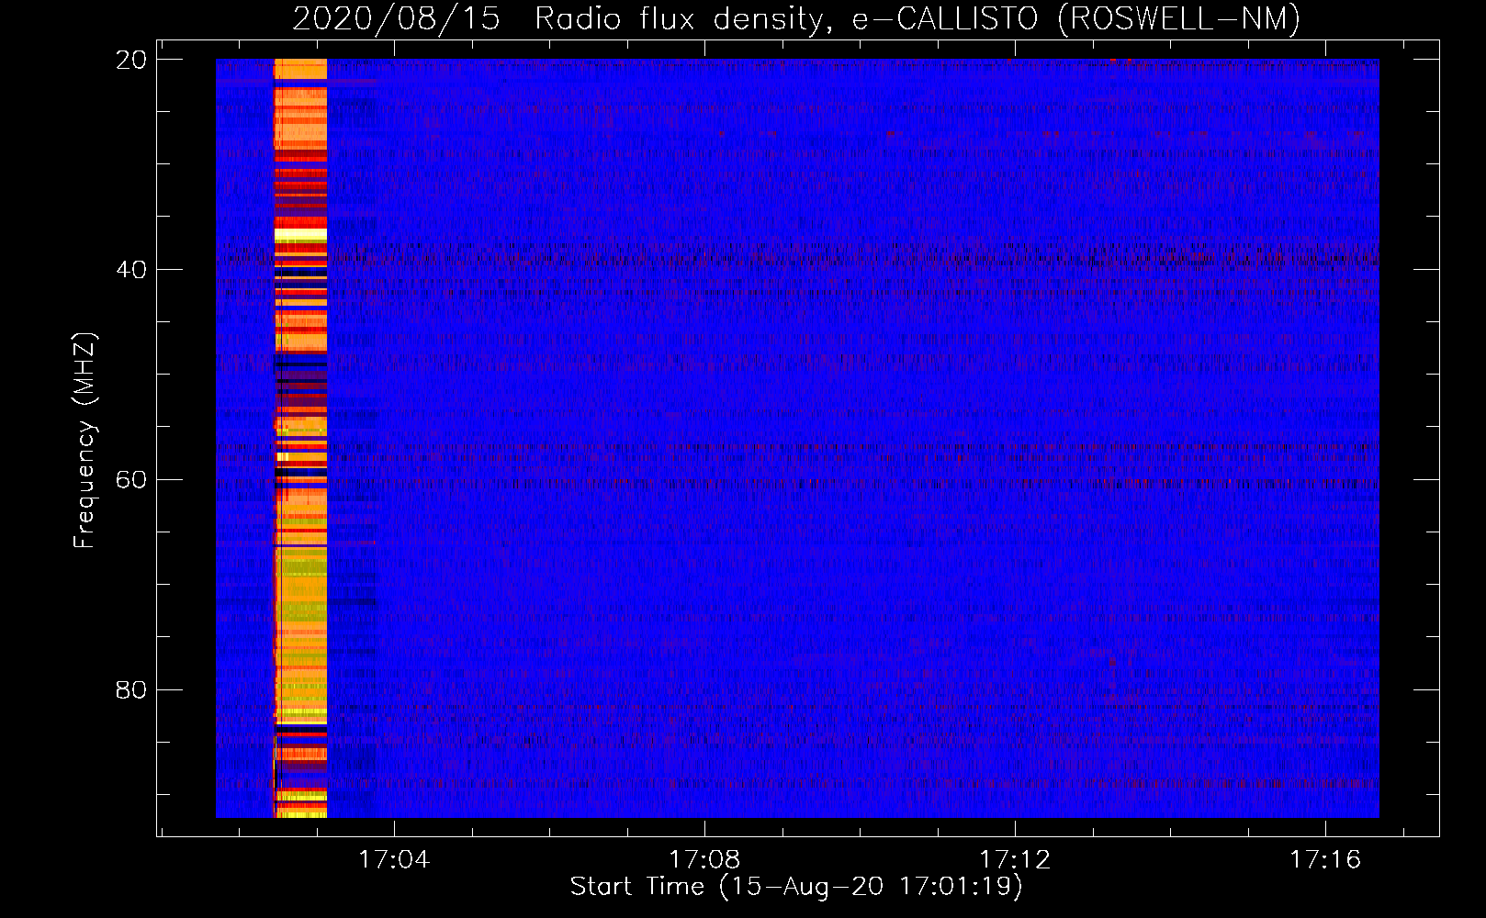Image resolution: width=1486 pixels, height=918 pixels.
Task: Click the 80 frequency tick label
Action: point(130,690)
